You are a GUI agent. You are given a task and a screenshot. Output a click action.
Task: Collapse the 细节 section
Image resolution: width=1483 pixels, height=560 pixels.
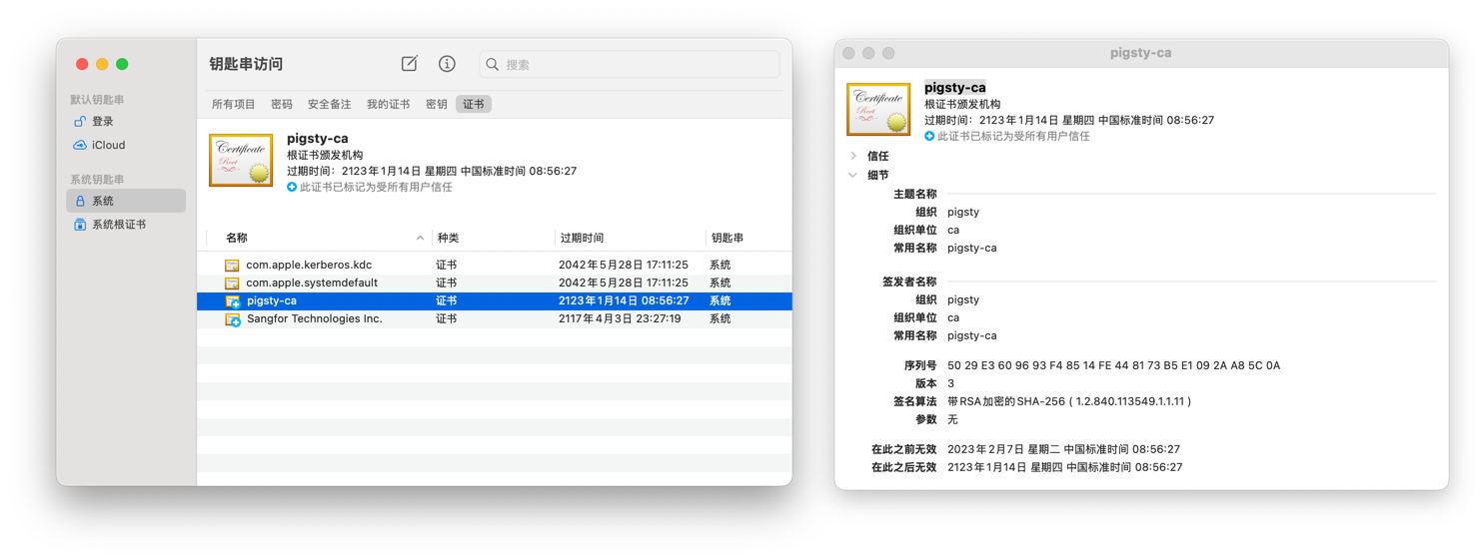[x=853, y=176]
